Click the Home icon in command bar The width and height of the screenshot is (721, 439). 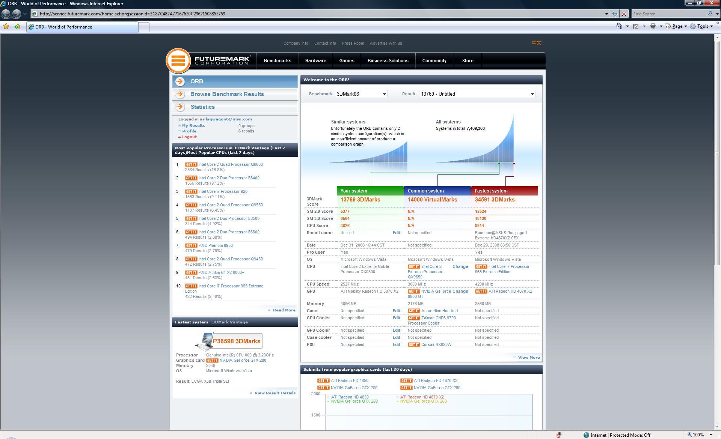pyautogui.click(x=619, y=26)
